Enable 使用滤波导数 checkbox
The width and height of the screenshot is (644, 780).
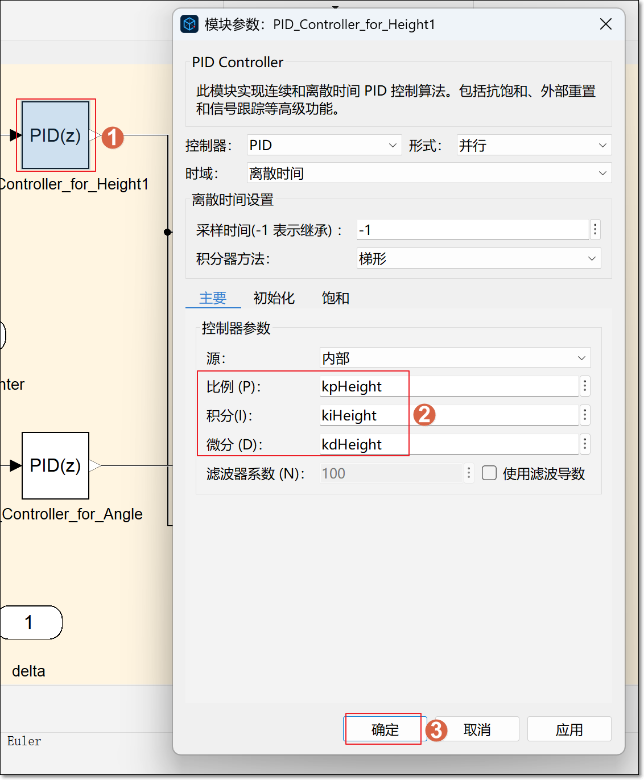[x=489, y=473]
